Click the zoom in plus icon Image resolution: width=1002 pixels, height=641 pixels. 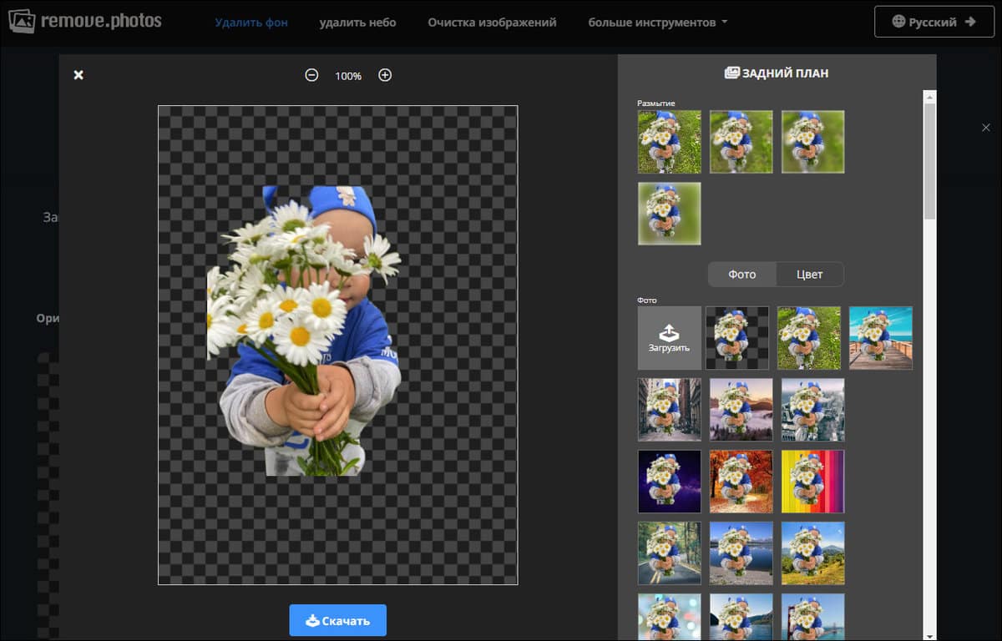click(x=385, y=75)
